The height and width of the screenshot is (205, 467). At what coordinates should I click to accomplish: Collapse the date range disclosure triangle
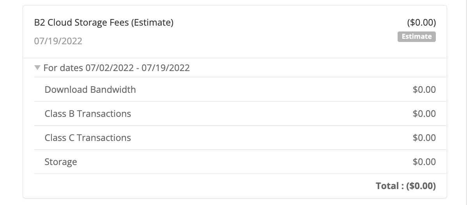coord(37,68)
